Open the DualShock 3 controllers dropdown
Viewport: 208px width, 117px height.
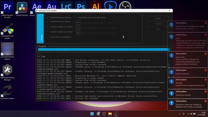78,28
